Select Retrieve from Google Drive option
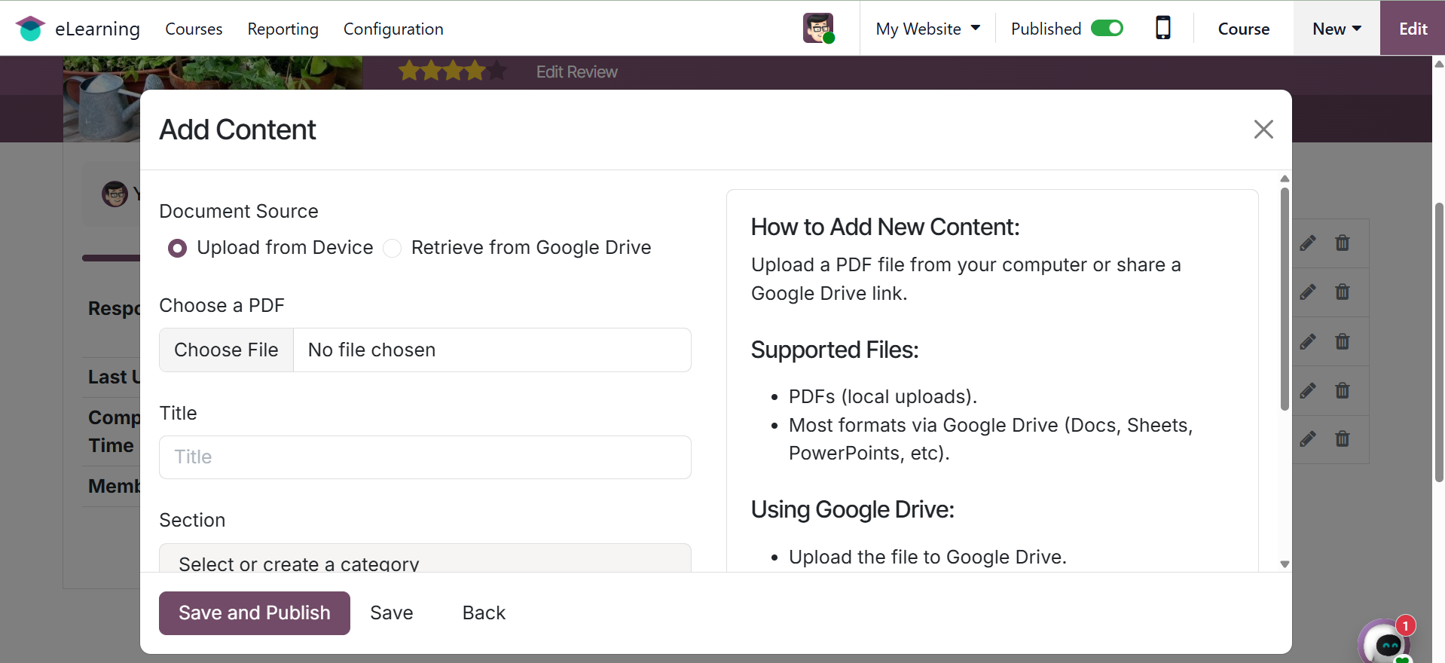This screenshot has width=1445, height=663. click(x=393, y=248)
